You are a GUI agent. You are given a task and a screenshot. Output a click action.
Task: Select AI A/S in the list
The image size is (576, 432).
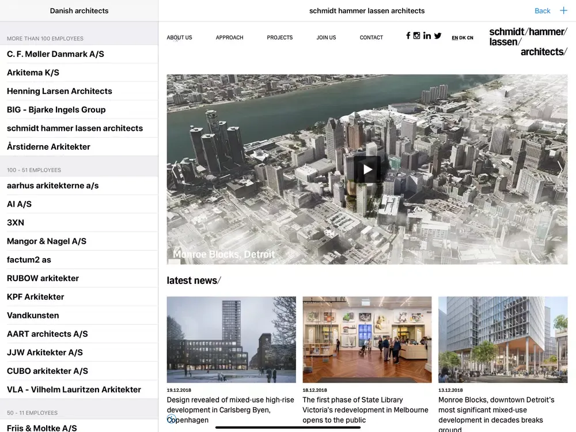click(x=79, y=204)
